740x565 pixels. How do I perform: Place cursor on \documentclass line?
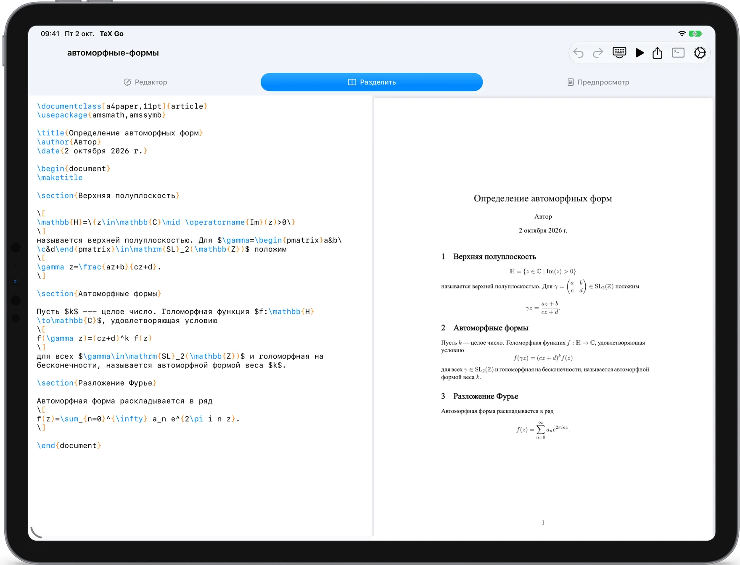[122, 106]
